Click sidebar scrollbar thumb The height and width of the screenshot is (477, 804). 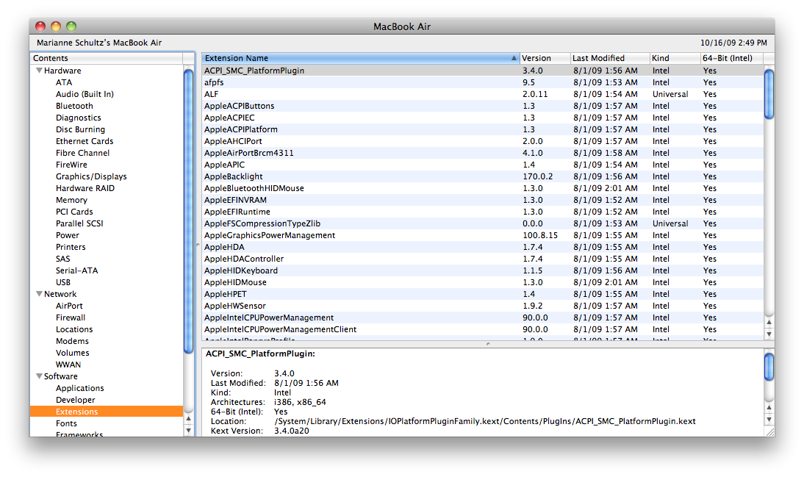pos(189,211)
